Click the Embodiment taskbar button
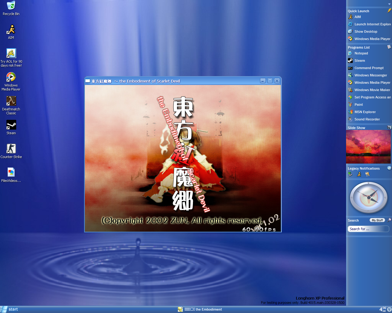 coord(200,309)
